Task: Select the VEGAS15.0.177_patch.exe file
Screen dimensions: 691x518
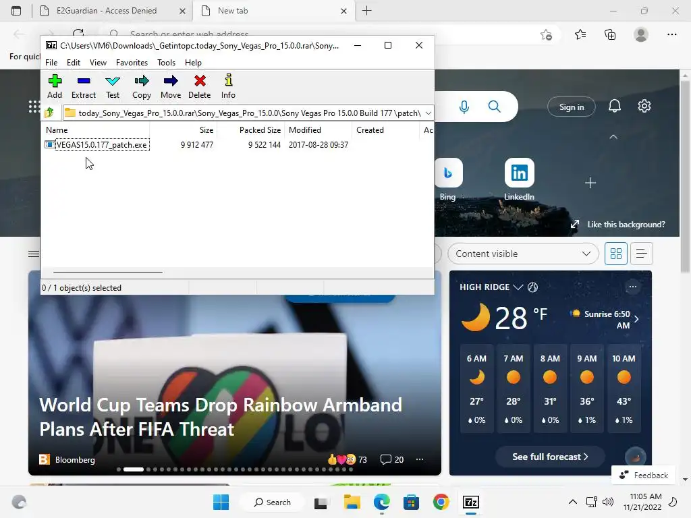Action: [101, 145]
